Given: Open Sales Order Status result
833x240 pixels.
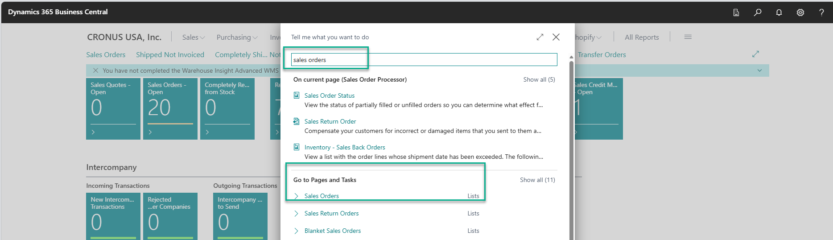Looking at the screenshot, I should pos(330,95).
